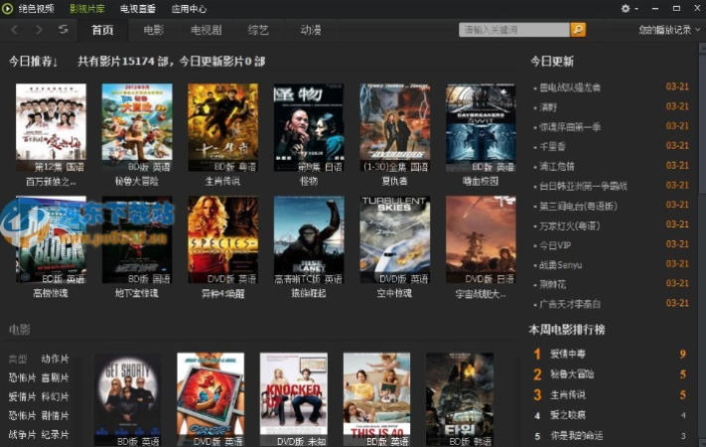
Task: Open the Get Shorty movie poster
Action: pos(126,392)
